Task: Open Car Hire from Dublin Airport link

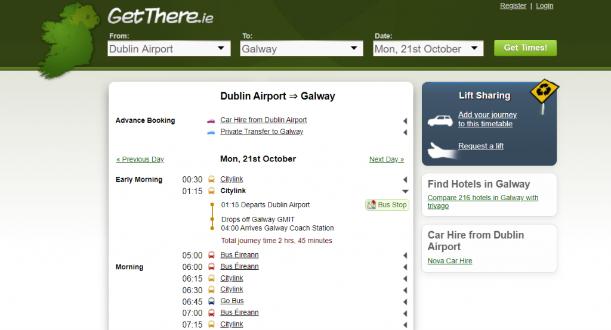Action: pyautogui.click(x=263, y=120)
